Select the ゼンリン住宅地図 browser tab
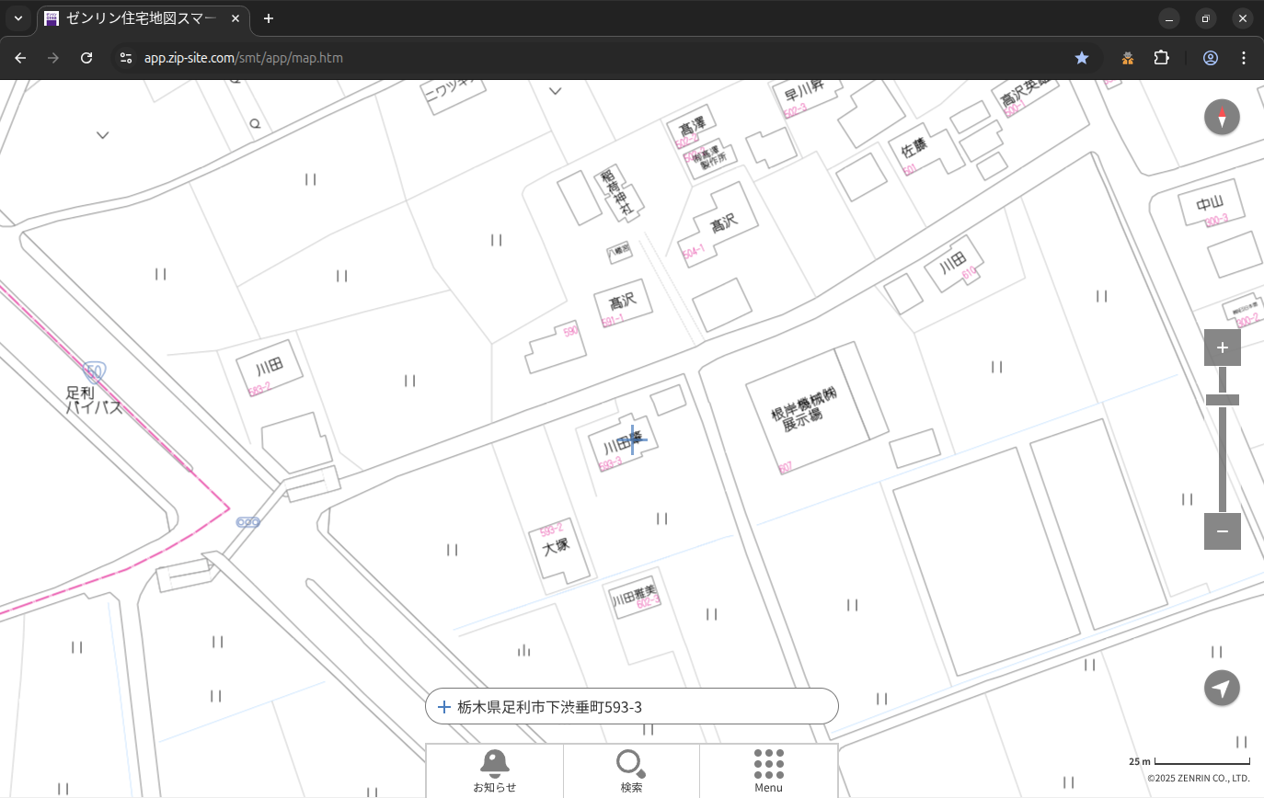 [x=143, y=18]
